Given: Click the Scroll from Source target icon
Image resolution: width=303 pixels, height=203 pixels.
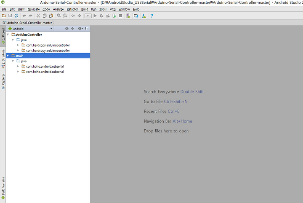Looking at the screenshot, I should [67, 29].
